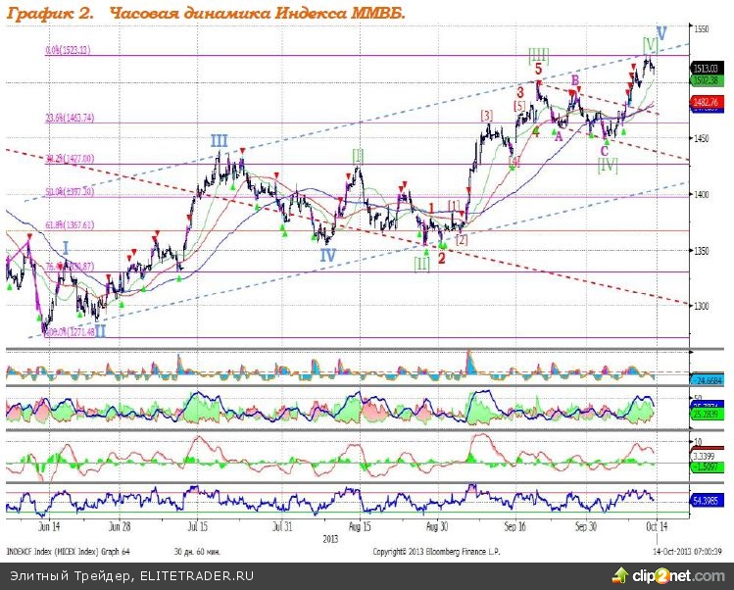Click the bracketed sub-wave label [3]
Screen dimensions: 734x590
(x=486, y=116)
